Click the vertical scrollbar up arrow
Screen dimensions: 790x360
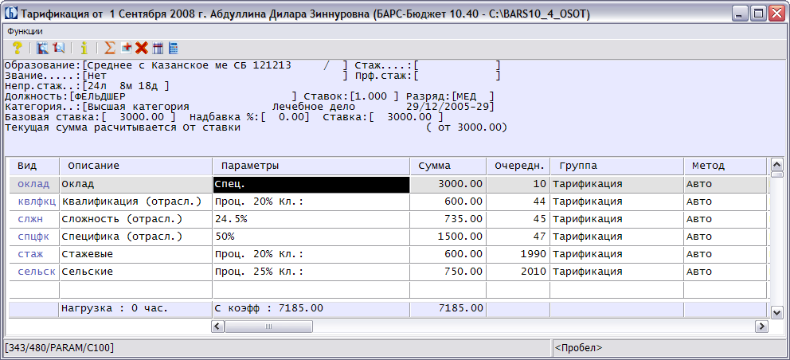tap(777, 164)
